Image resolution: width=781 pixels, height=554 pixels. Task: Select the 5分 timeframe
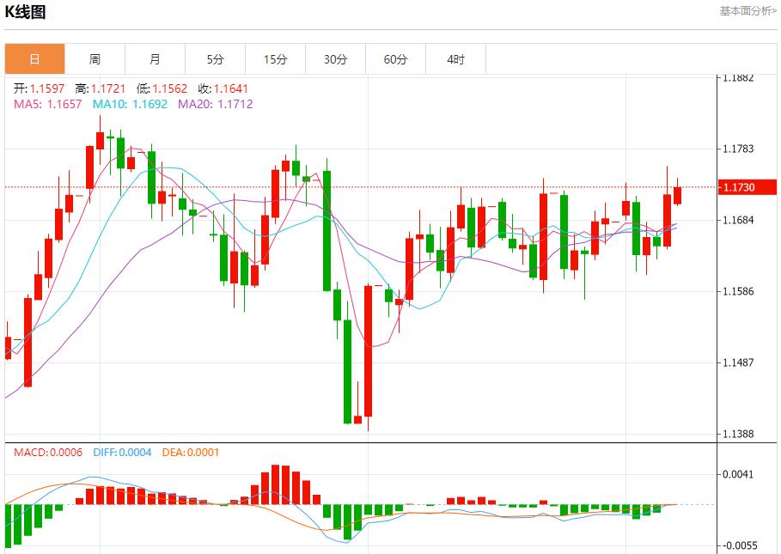215,58
